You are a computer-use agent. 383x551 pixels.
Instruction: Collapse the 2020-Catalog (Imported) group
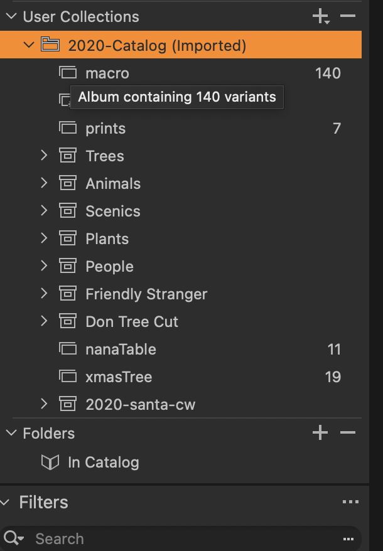[x=28, y=45]
